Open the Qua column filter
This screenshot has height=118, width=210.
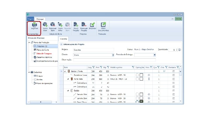(x=158, y=67)
